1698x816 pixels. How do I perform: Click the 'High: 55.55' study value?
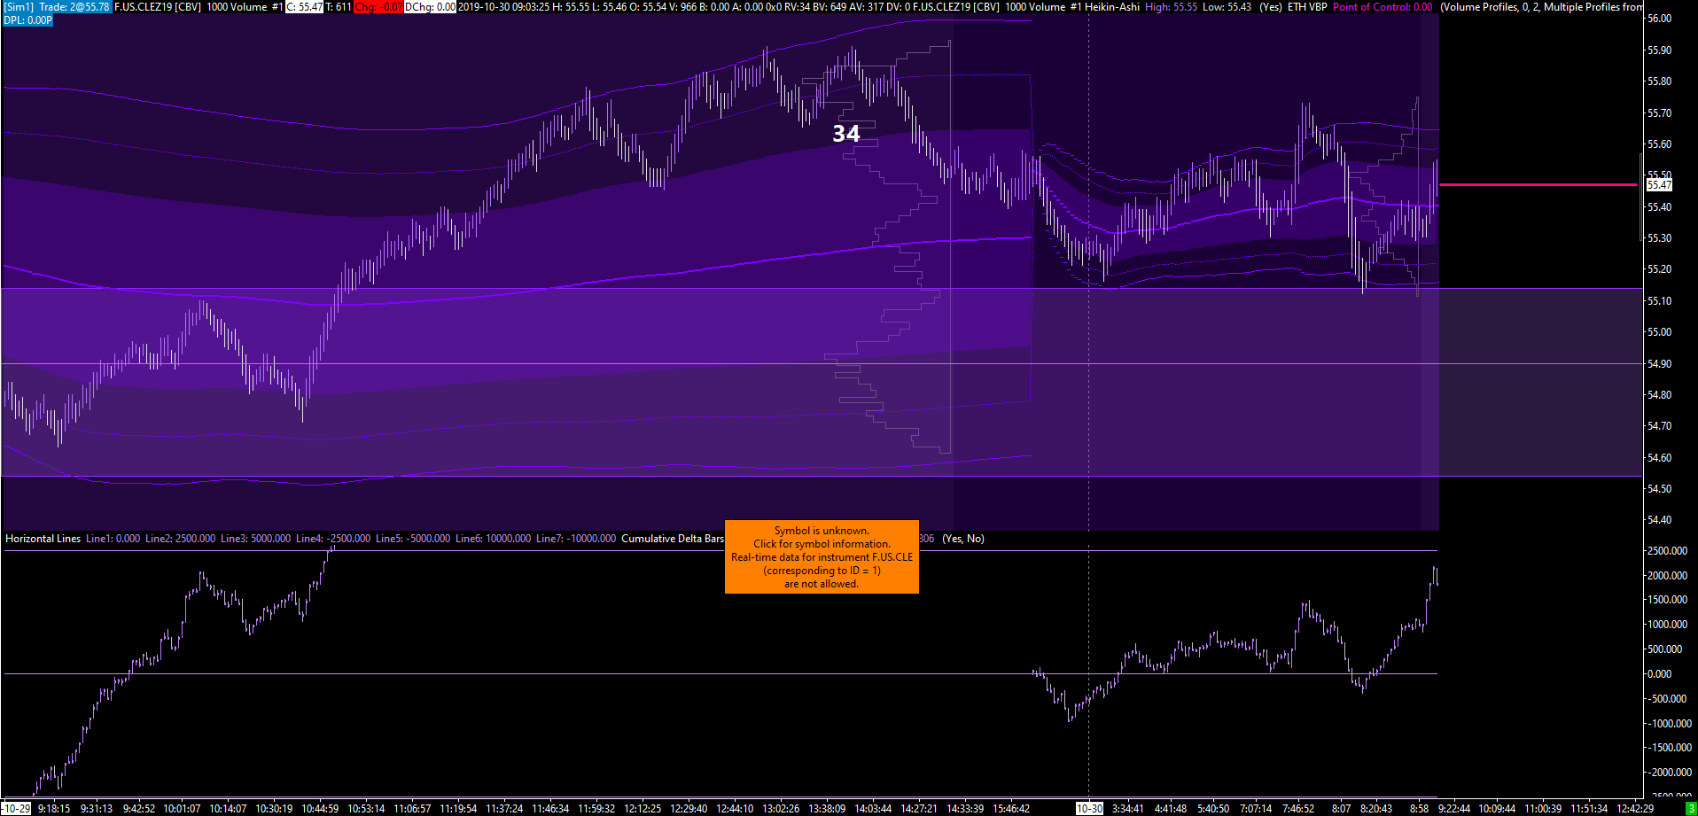point(1171,7)
